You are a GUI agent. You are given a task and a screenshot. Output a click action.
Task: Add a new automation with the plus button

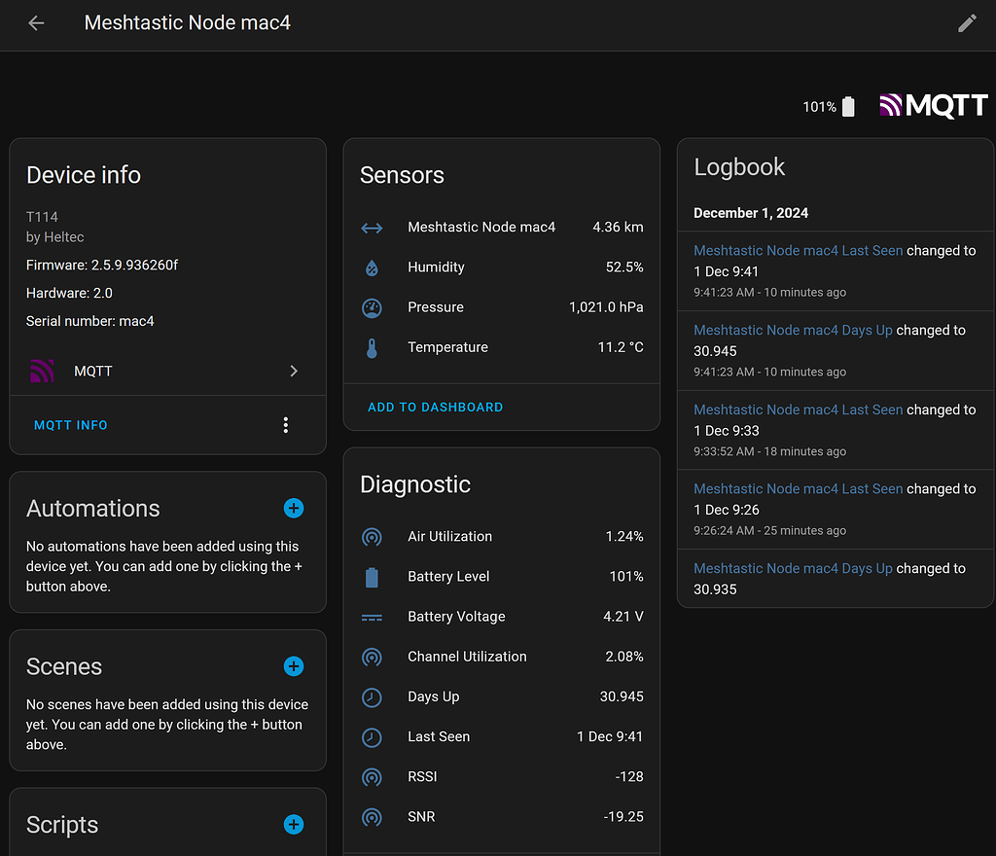(x=293, y=508)
